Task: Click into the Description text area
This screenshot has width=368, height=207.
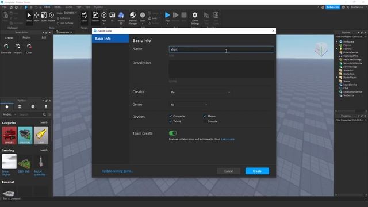Action: click(x=221, y=69)
